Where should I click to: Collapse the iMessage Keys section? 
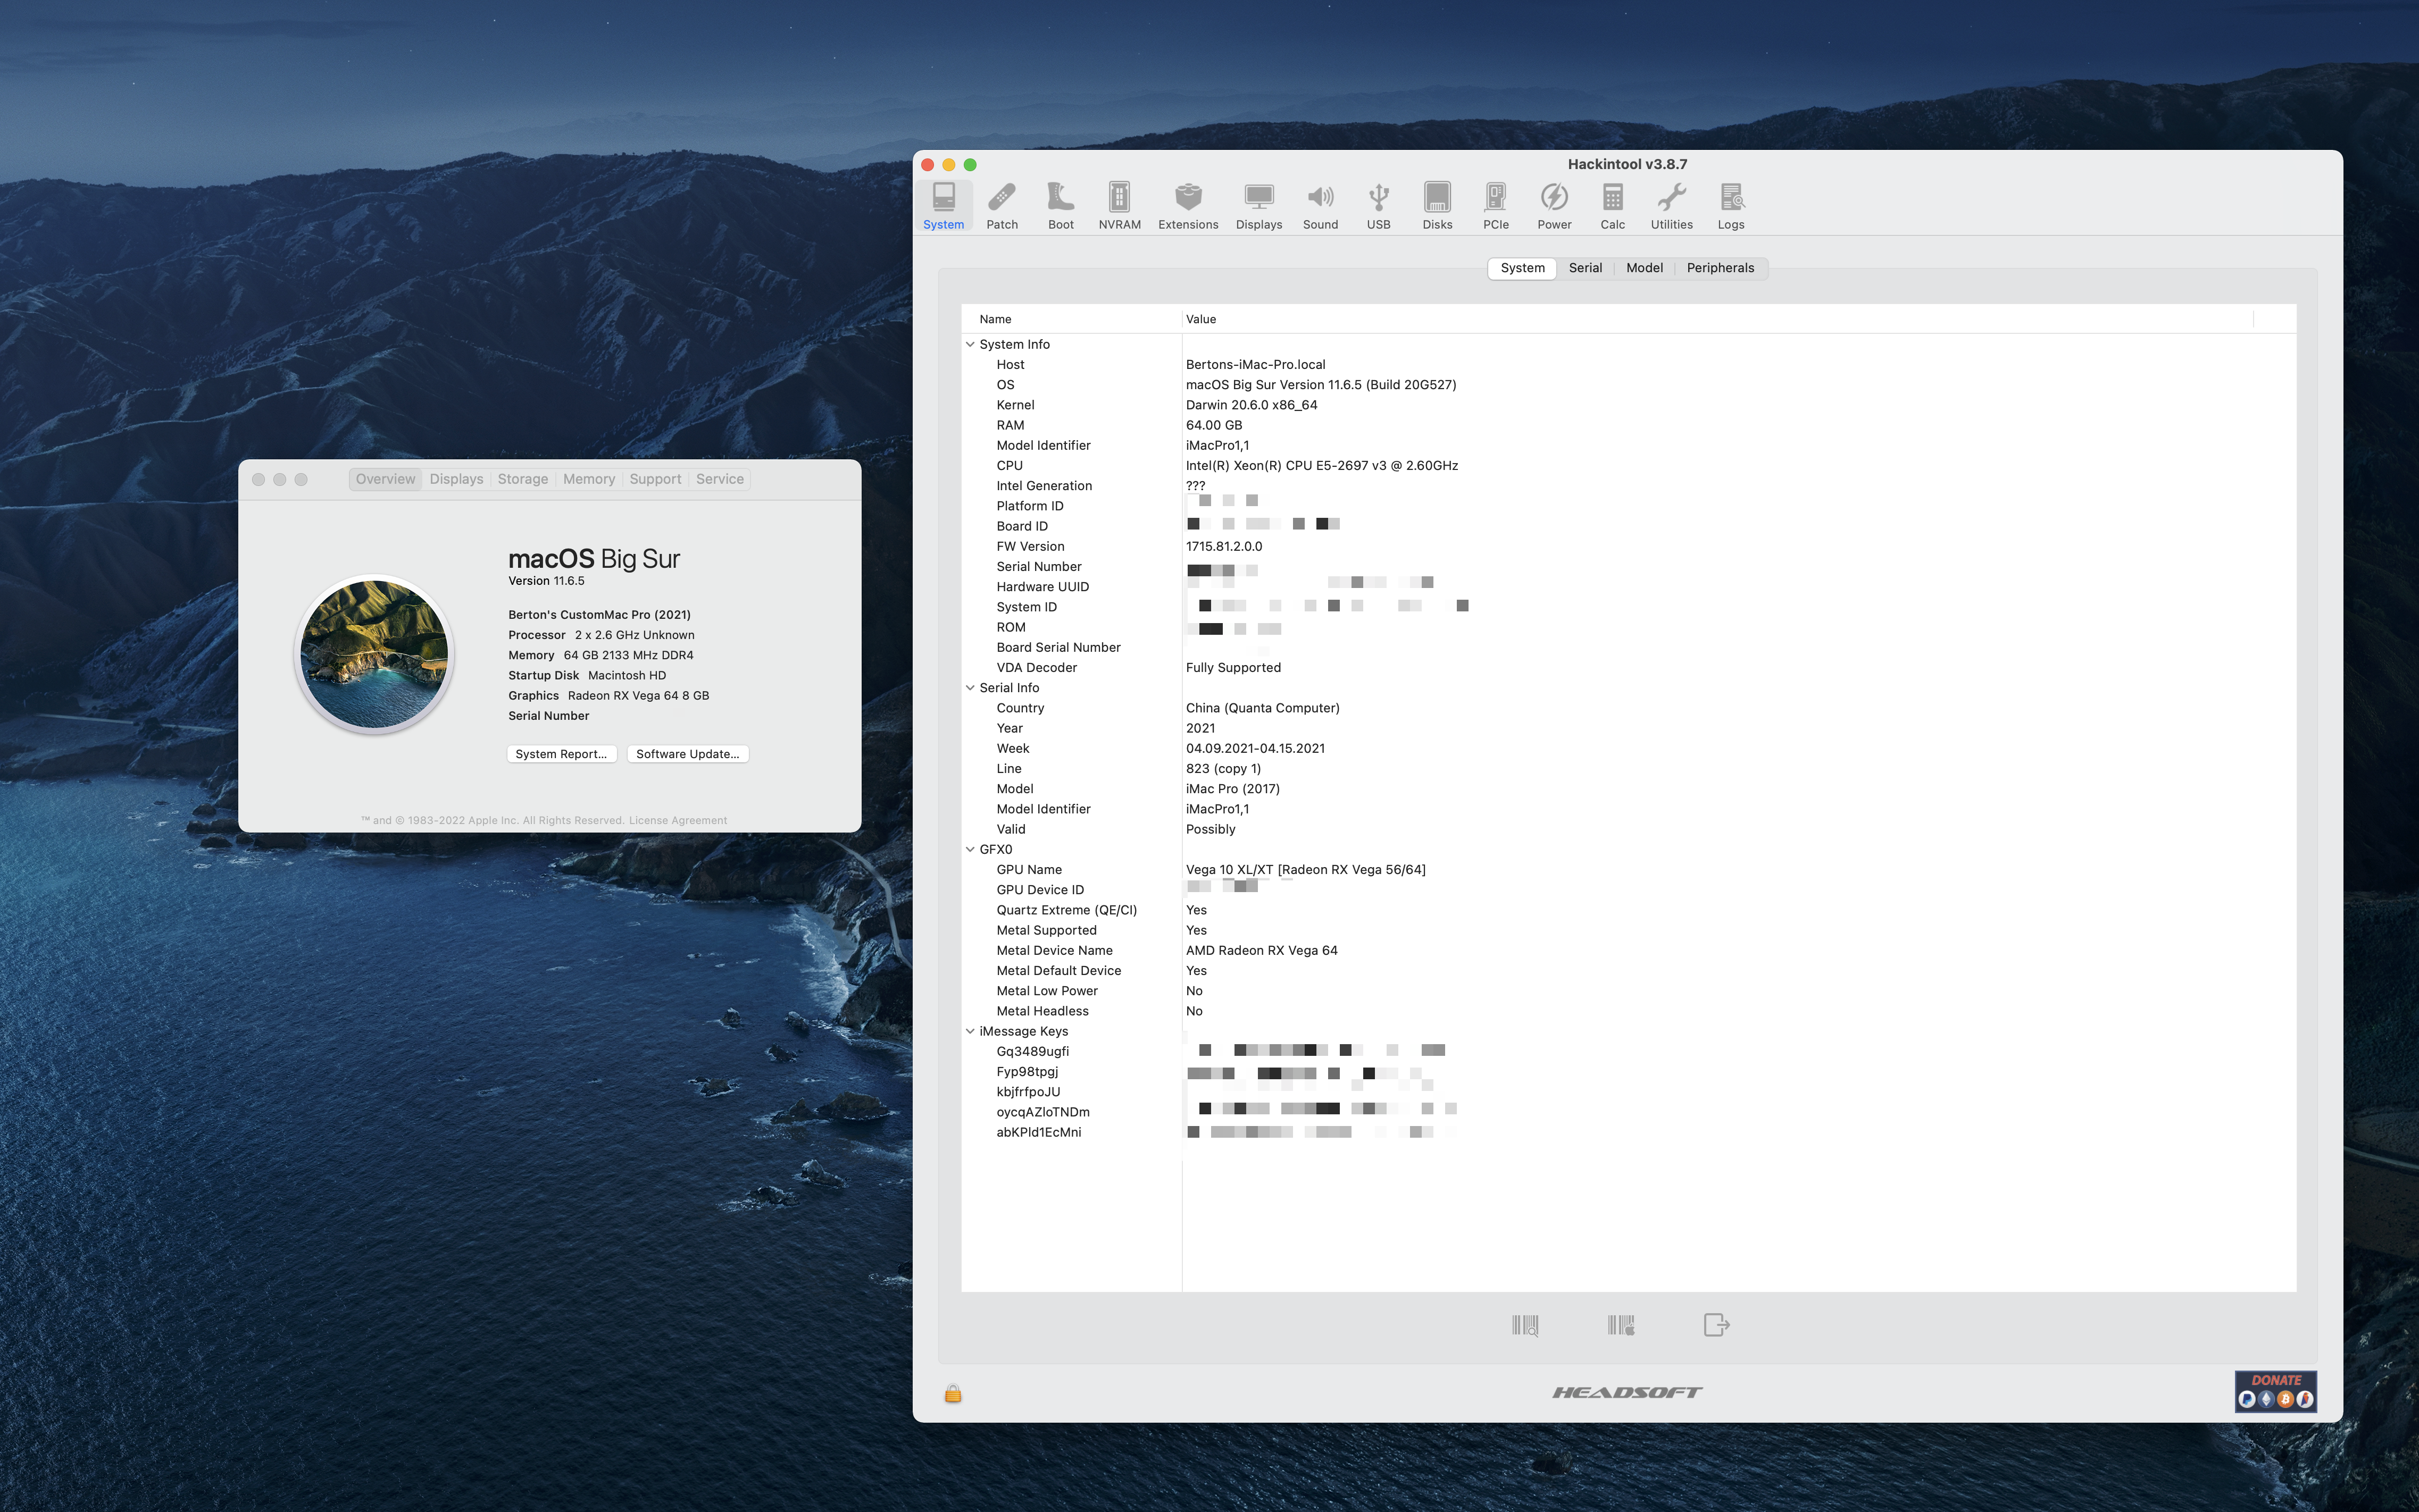point(971,1029)
